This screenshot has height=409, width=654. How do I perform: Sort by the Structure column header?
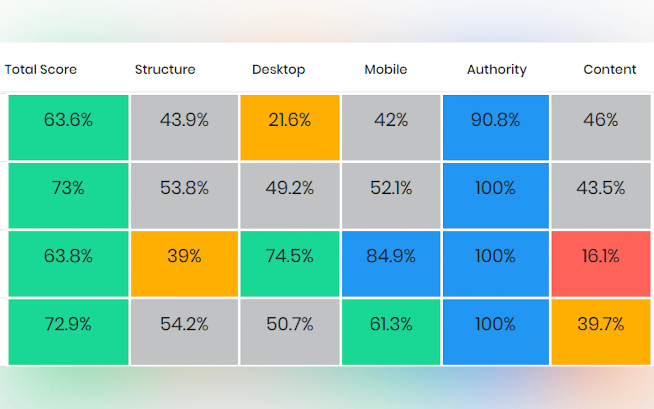pos(165,70)
